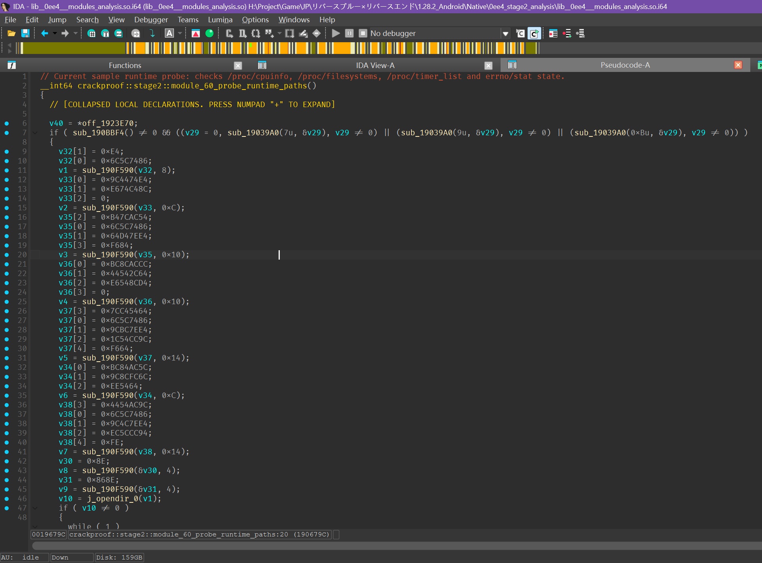Toggle breakpoint dot on line 15

(7, 208)
